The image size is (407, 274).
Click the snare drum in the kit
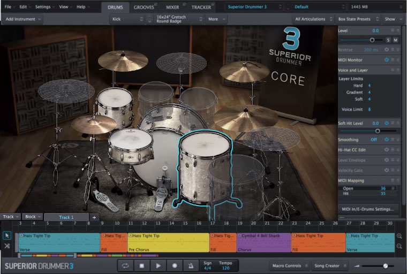pyautogui.click(x=130, y=146)
